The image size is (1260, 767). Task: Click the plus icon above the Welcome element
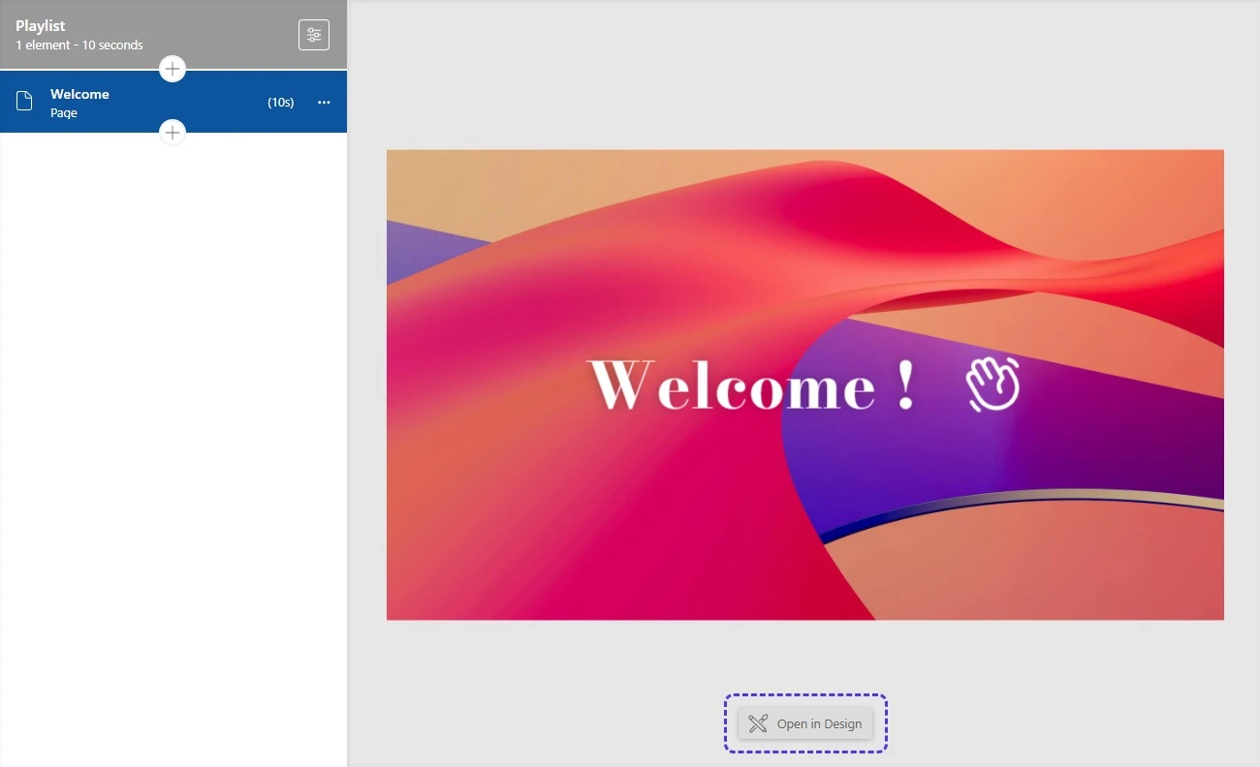[x=172, y=68]
